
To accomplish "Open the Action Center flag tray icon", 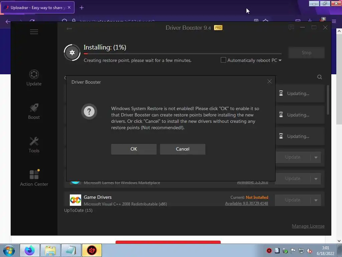I will tap(293, 251).
